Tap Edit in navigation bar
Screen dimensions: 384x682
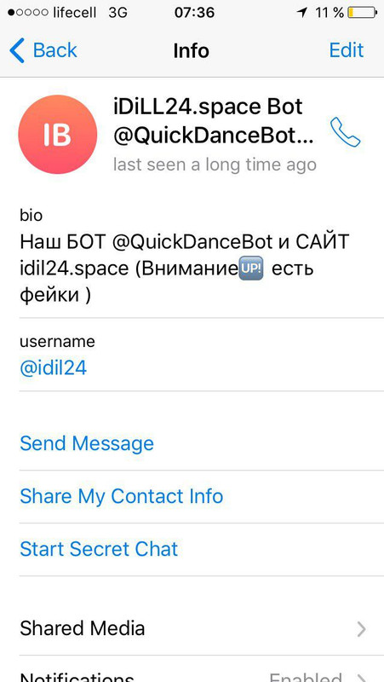click(x=347, y=50)
